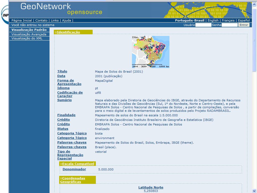This screenshot has height=193, width=257.
Task: Select Português-Brasil language
Action: coord(190,20)
